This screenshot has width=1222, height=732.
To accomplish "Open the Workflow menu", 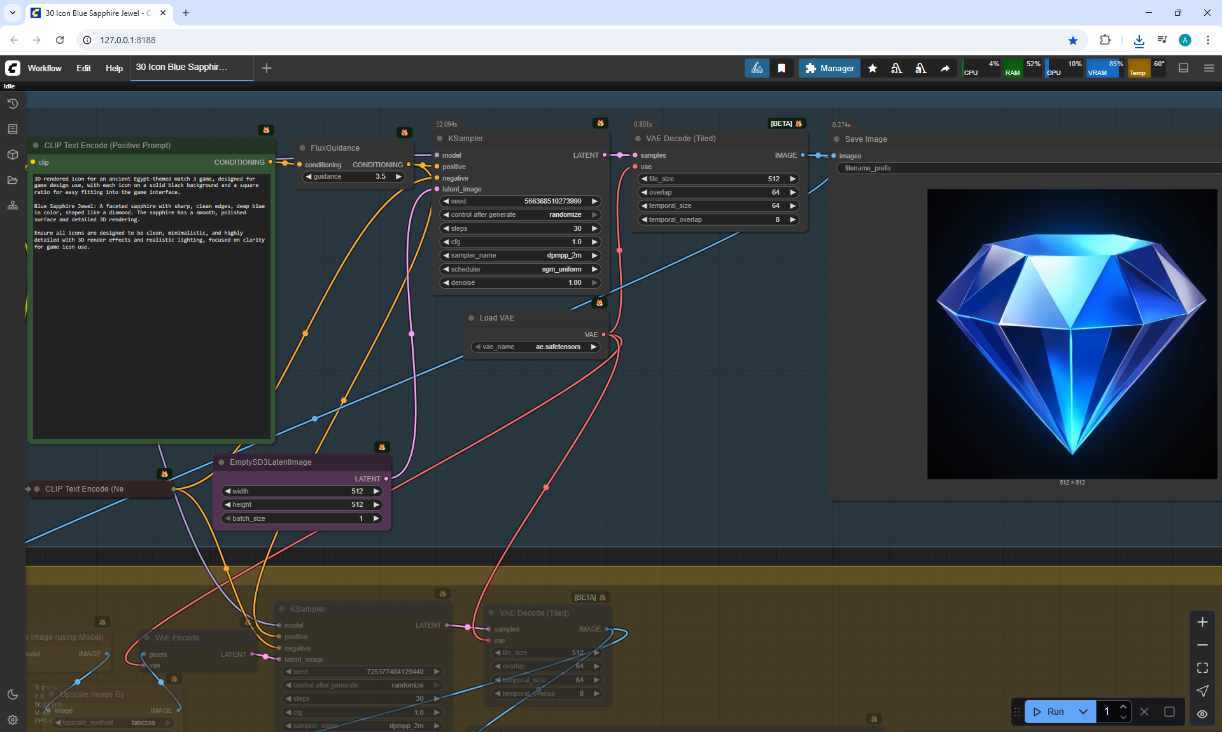I will tap(45, 68).
